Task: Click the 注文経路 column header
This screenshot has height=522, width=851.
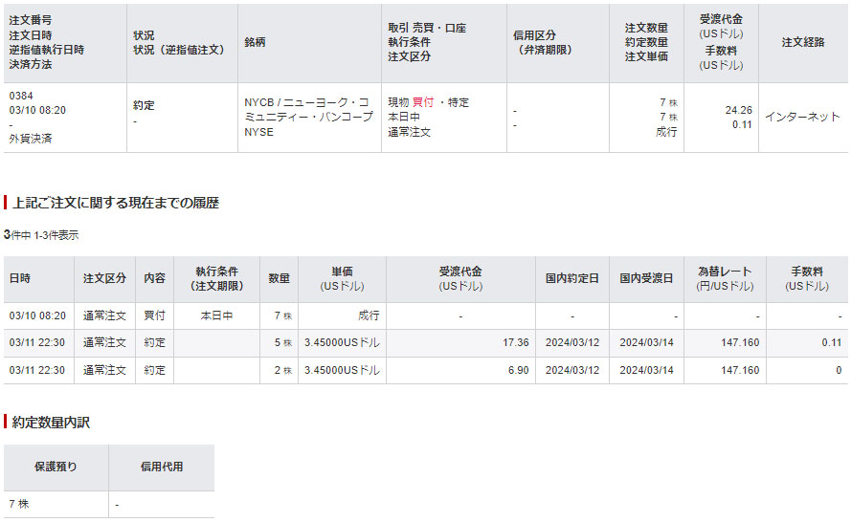Action: (802, 43)
